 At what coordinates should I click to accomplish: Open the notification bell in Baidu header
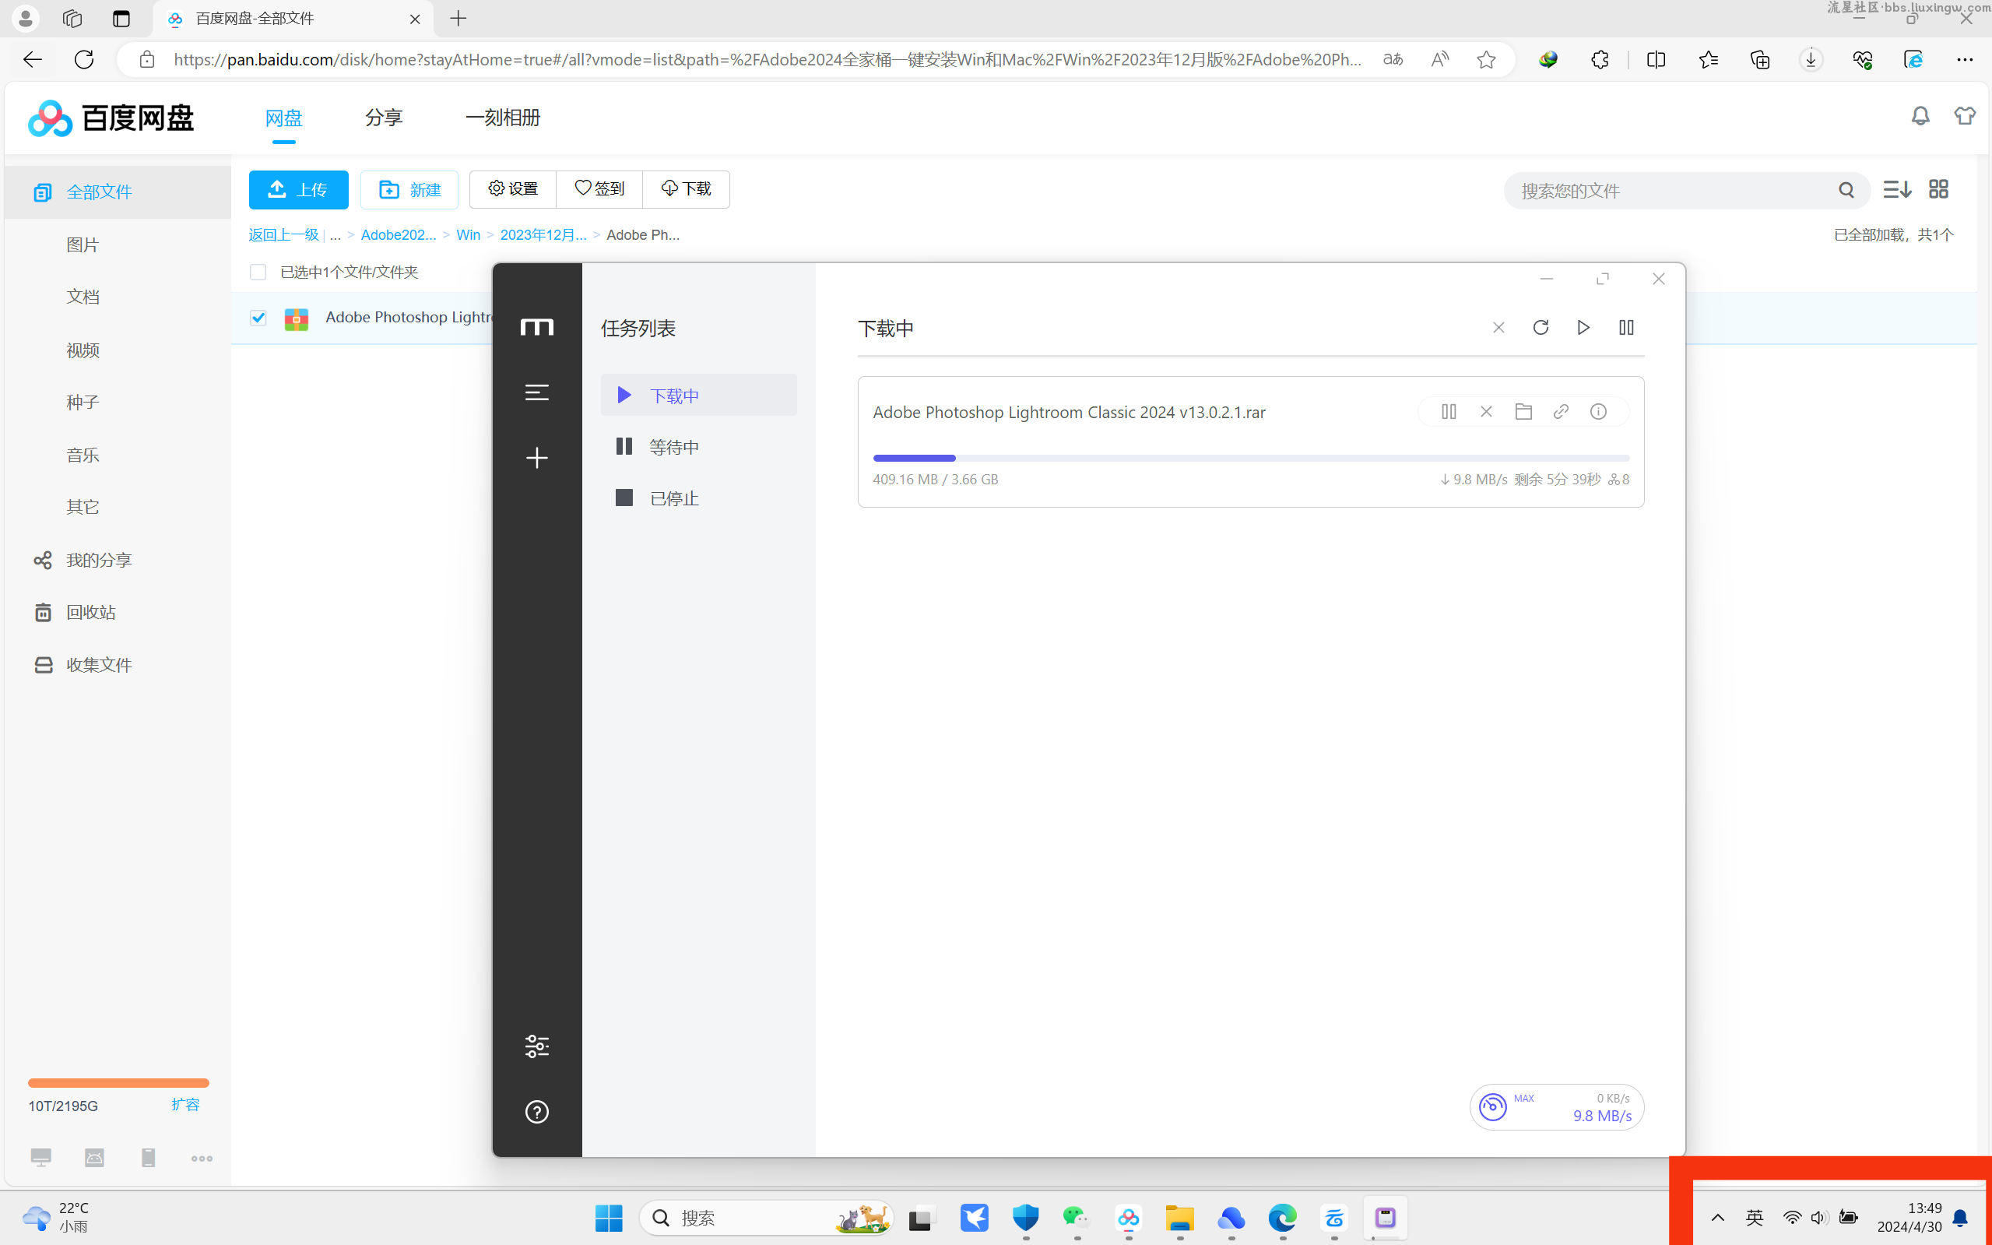(1920, 116)
